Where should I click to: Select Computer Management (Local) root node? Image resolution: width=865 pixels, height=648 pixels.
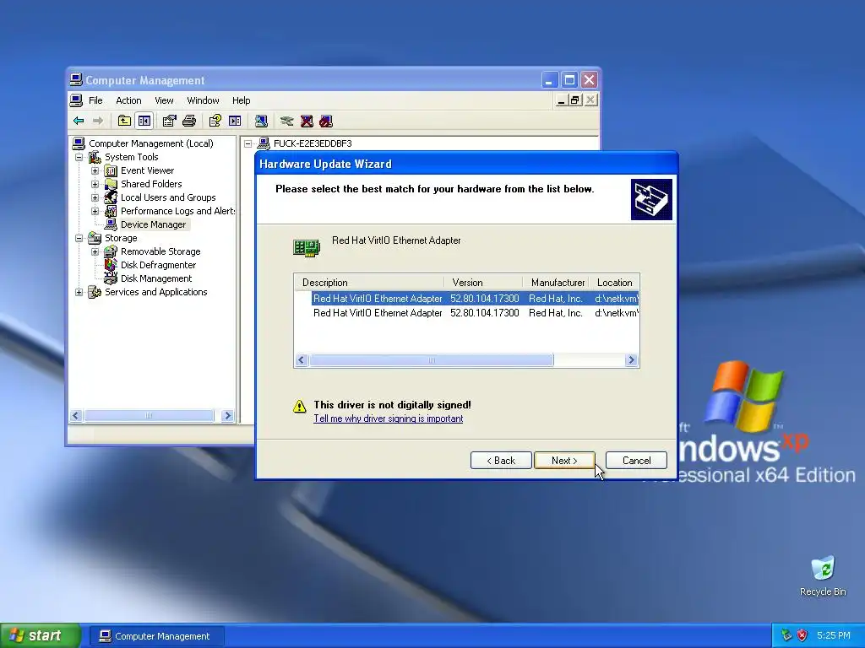[151, 143]
